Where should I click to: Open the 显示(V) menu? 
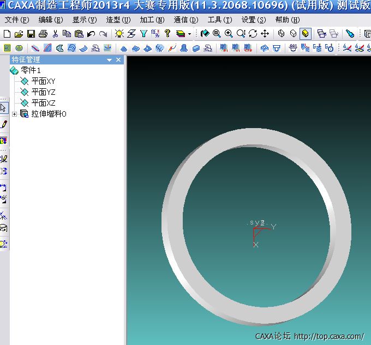pyautogui.click(x=85, y=20)
